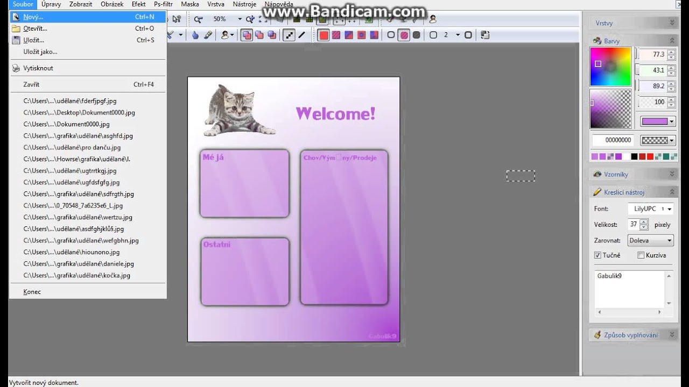Choose Nový from the Soubor menu
689x387 pixels.
point(88,17)
